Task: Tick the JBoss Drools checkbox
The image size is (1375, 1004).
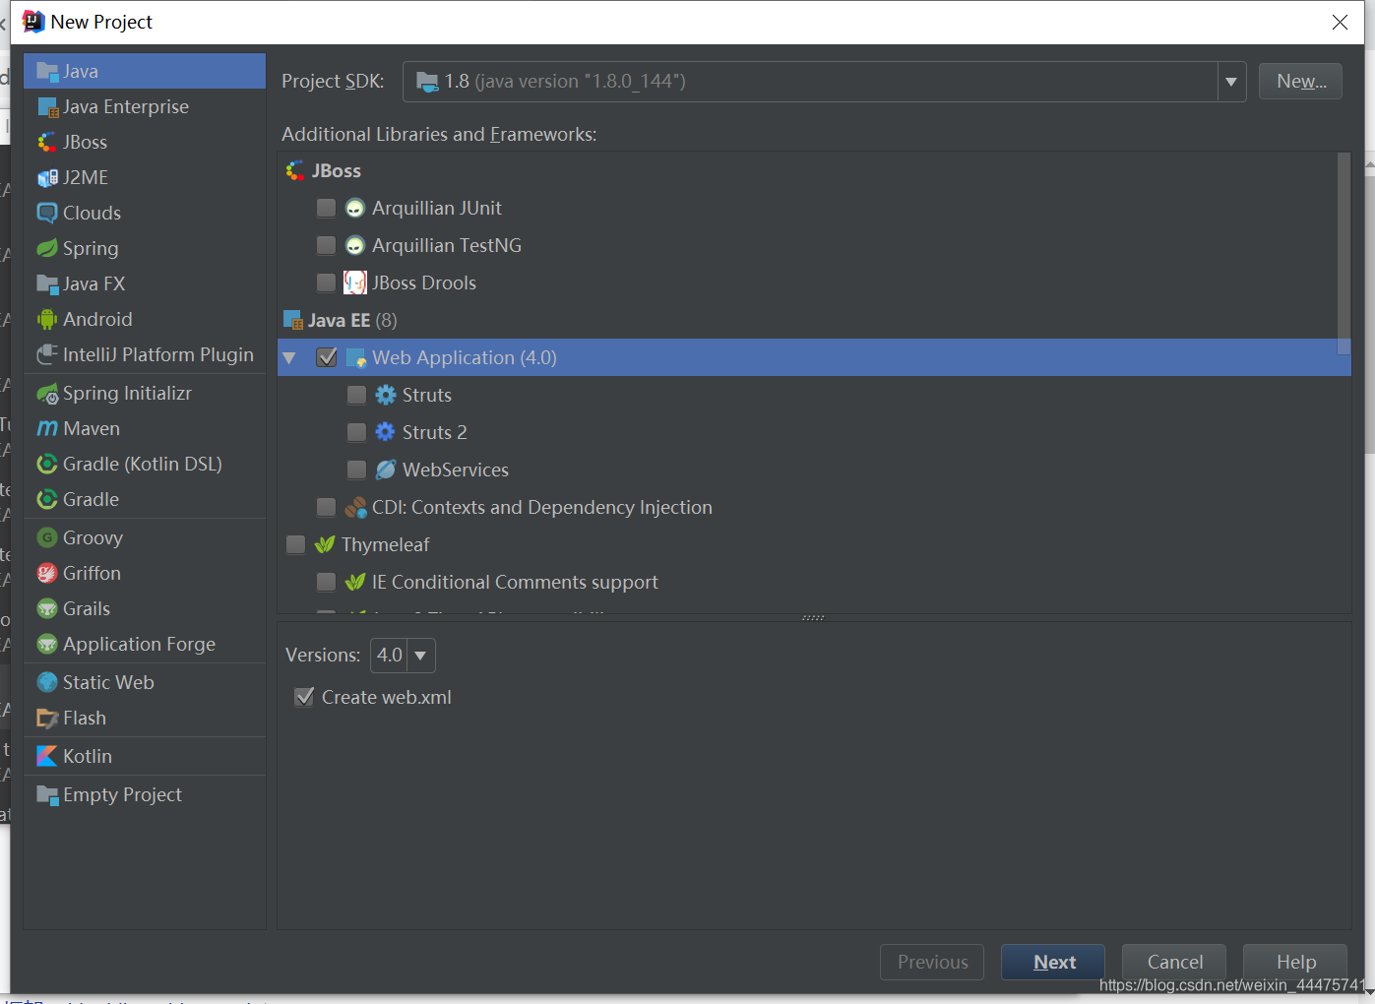Action: point(326,283)
